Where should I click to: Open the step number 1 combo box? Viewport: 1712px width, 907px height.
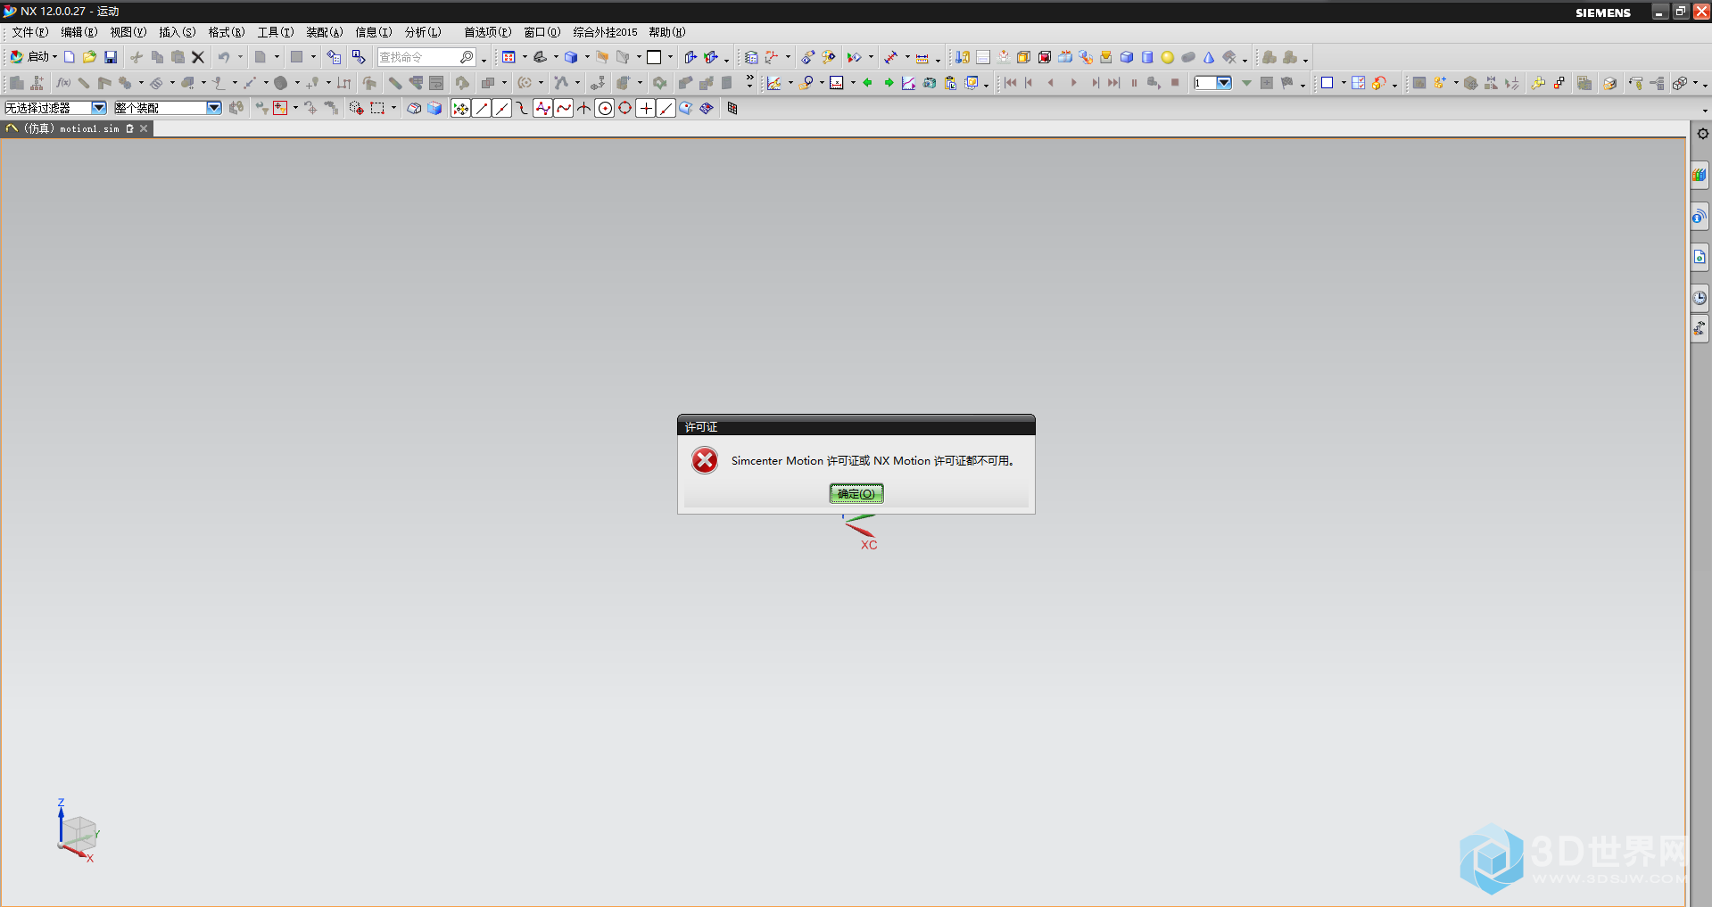click(1213, 83)
